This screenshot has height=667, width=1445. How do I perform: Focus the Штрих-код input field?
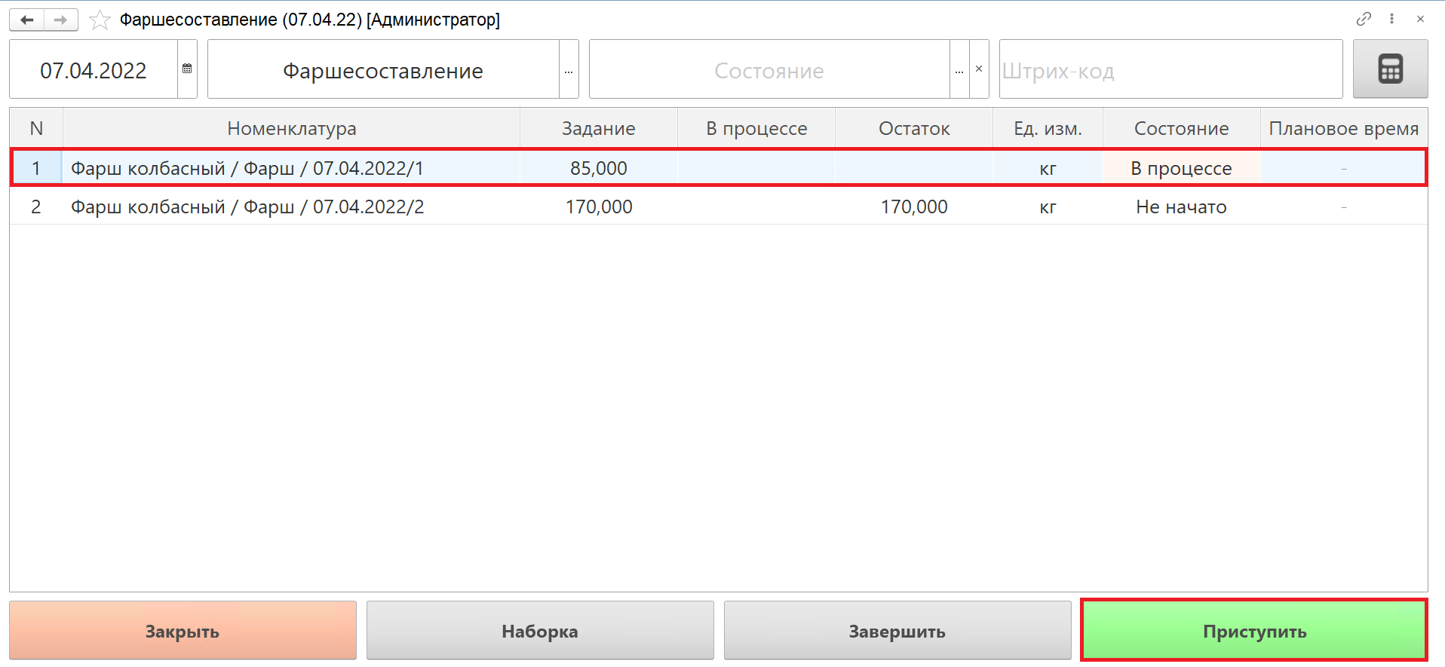(x=1170, y=70)
